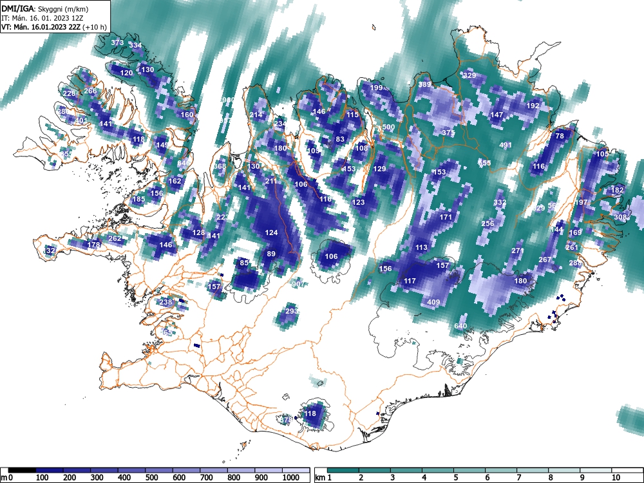Image resolution: width=644 pixels, height=483 pixels.
Task: Click the visibility value '266' on the map
Action: pos(90,91)
